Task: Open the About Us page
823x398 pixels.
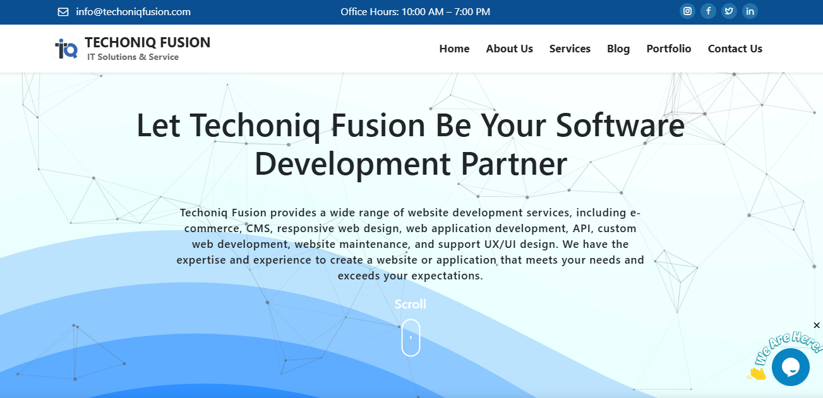Action: tap(509, 49)
